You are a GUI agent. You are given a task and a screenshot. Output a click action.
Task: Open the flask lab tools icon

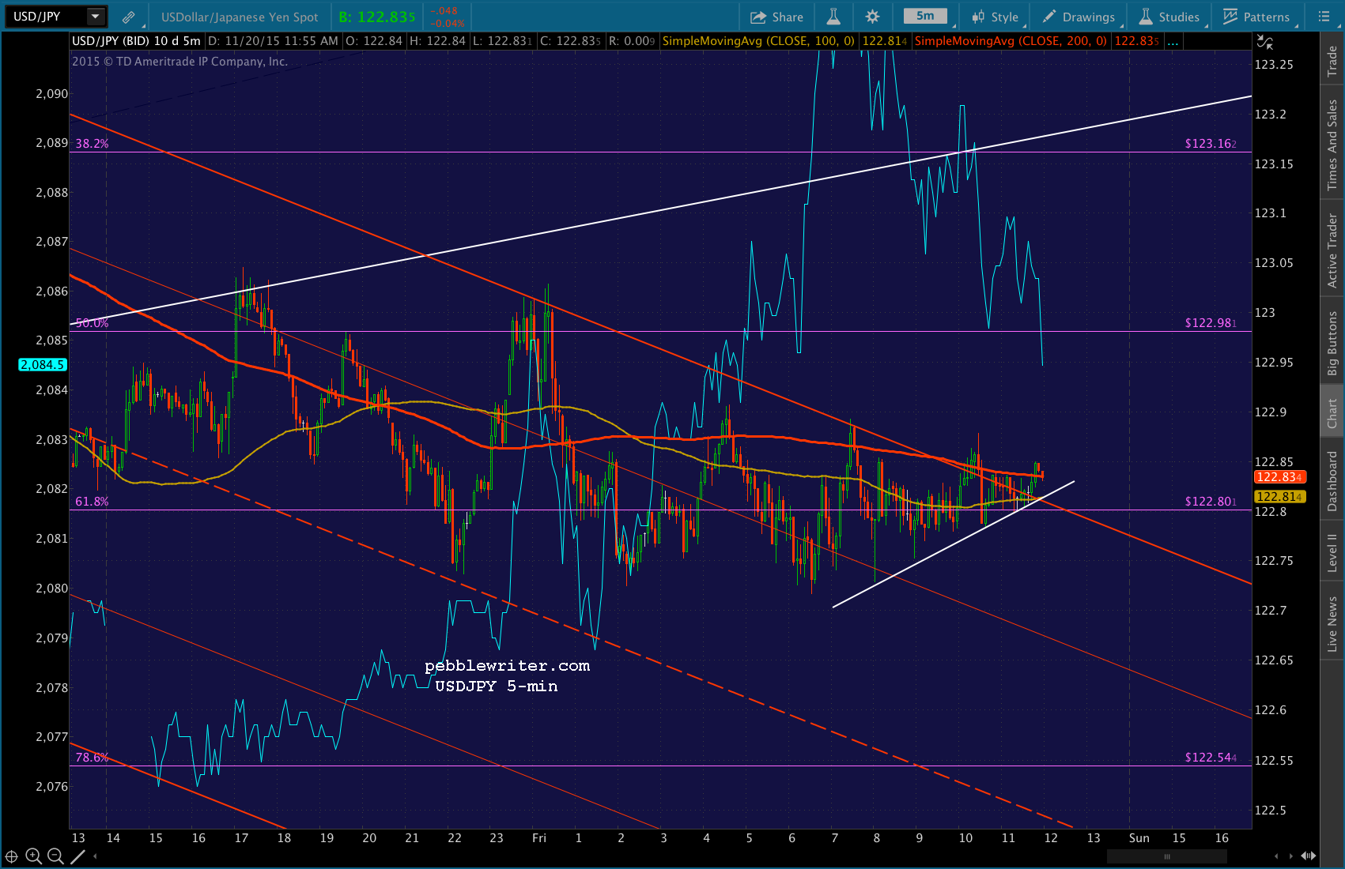(x=833, y=17)
